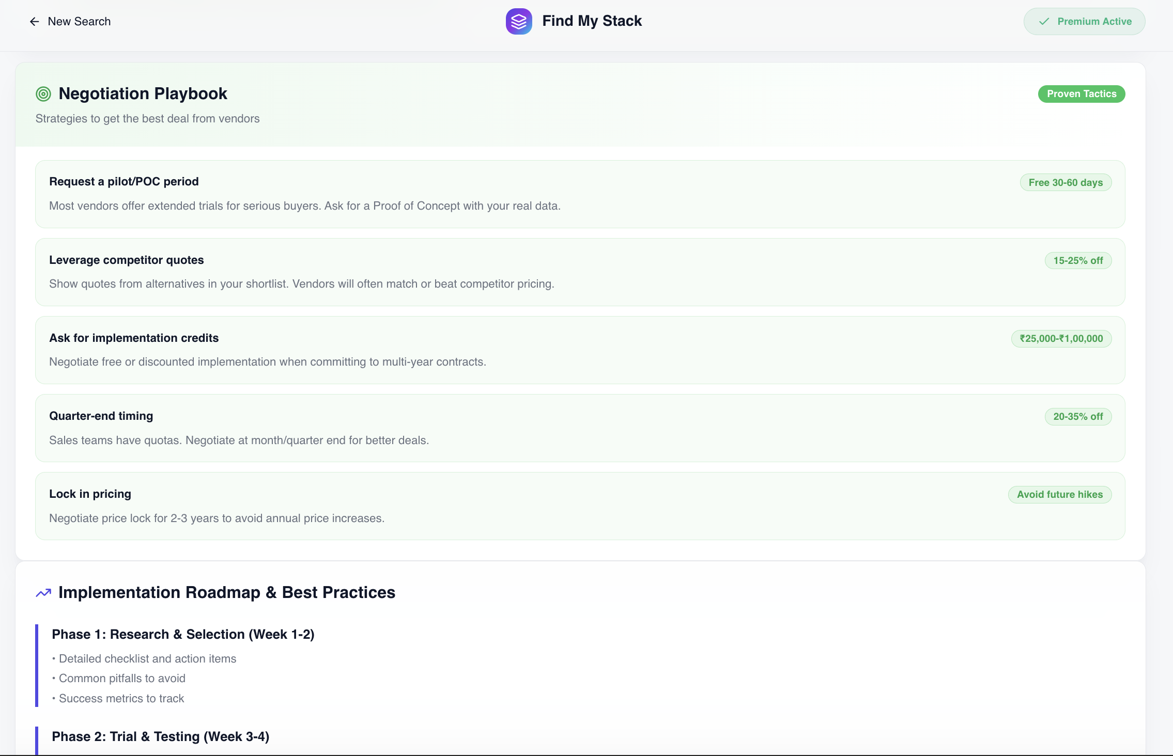This screenshot has width=1173, height=756.
Task: Click the target icon beside Negotiation Playbook
Action: point(42,93)
